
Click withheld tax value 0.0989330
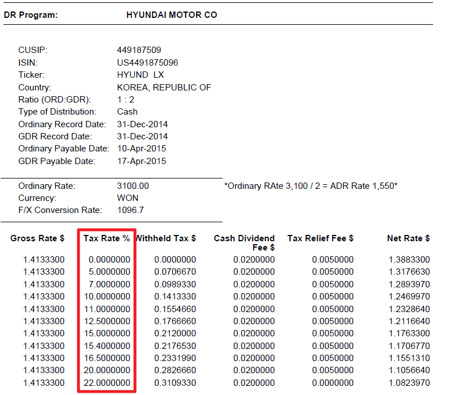coord(175,284)
